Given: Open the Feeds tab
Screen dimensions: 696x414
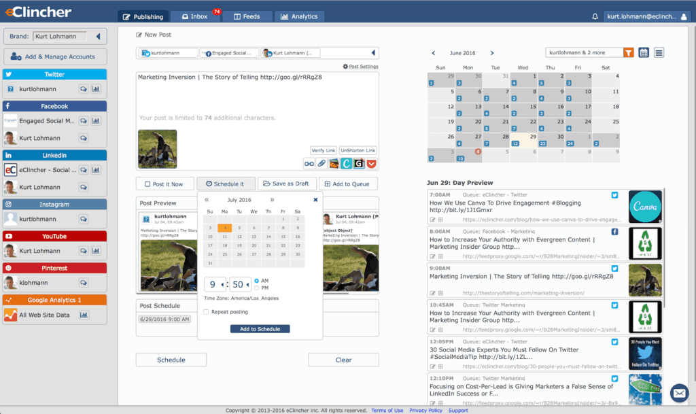Looking at the screenshot, I should click(x=247, y=16).
